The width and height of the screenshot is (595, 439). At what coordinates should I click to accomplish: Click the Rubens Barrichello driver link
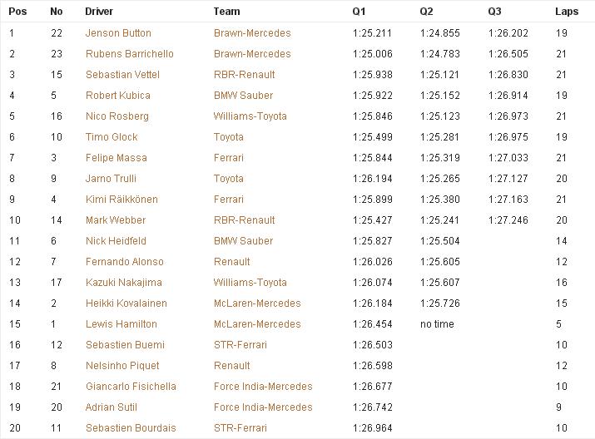[x=129, y=54]
